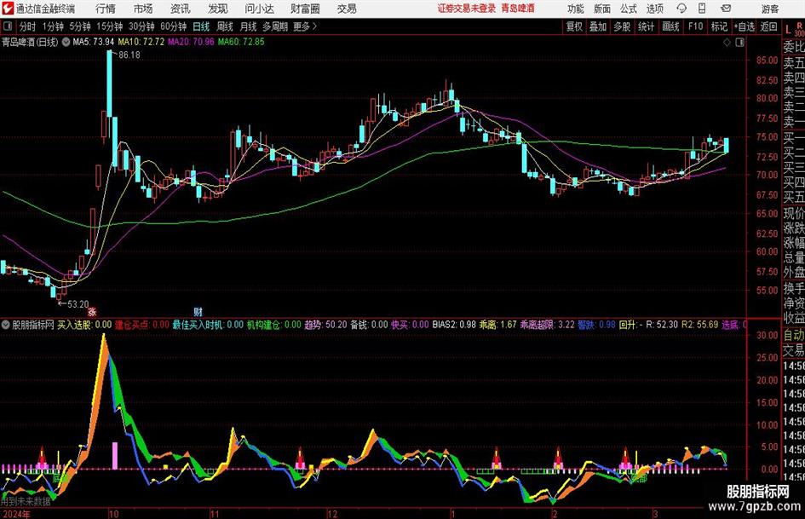Switch to the 周线 weekly tab
This screenshot has width=805, height=519.
click(225, 26)
